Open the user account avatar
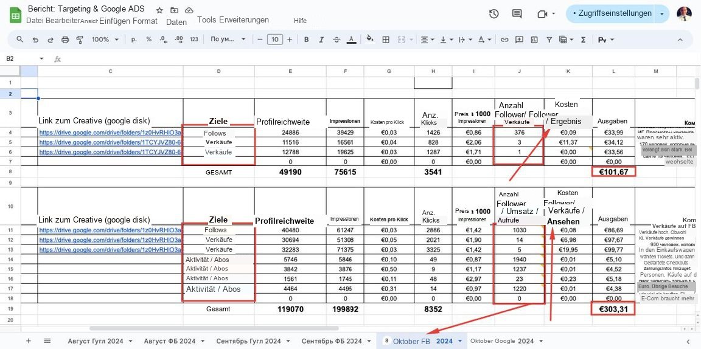The width and height of the screenshot is (701, 349). click(683, 14)
